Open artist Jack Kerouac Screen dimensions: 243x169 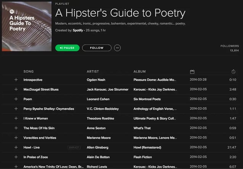pos(97,89)
